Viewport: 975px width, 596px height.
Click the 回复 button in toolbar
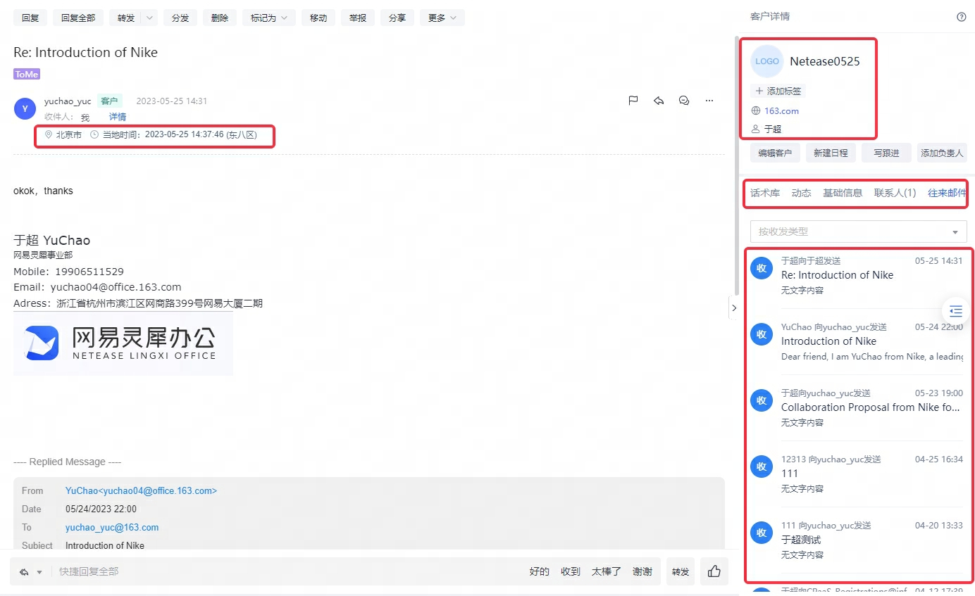point(30,18)
